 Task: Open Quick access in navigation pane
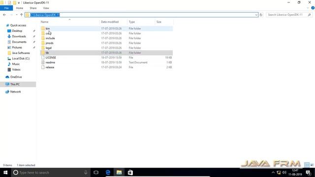(18, 25)
